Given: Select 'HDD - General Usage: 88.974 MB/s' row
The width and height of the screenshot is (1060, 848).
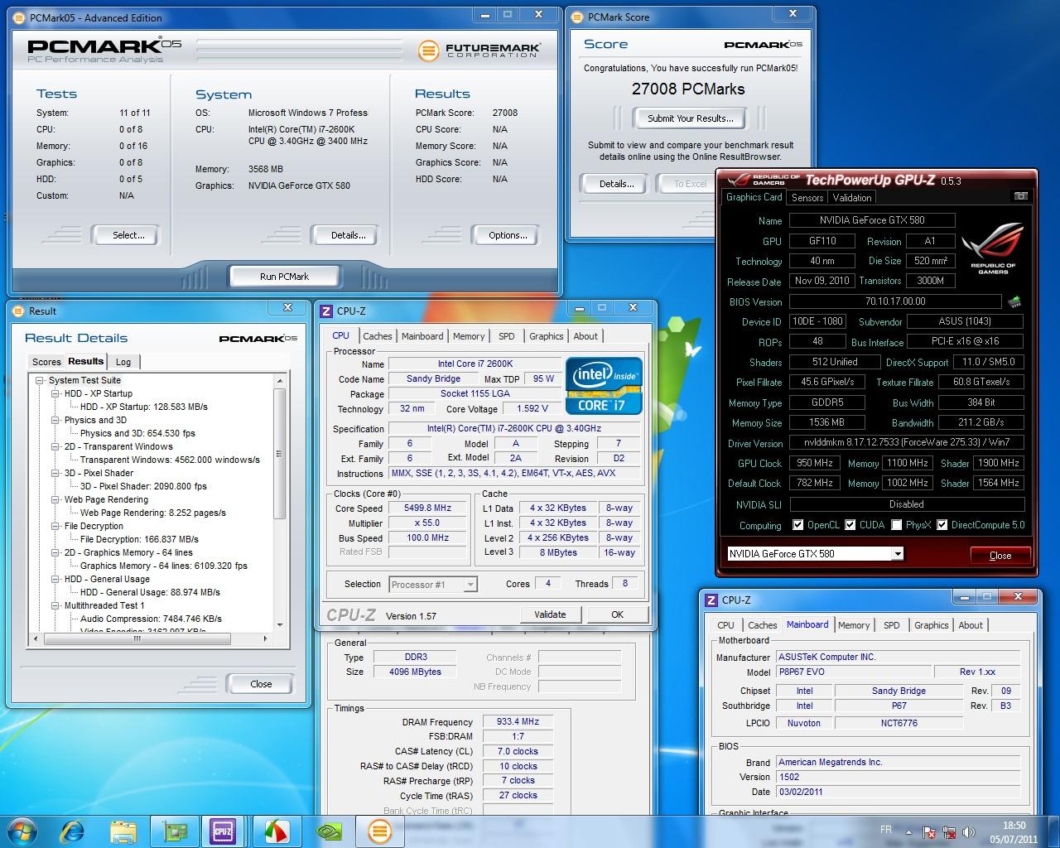Looking at the screenshot, I should 150,592.
